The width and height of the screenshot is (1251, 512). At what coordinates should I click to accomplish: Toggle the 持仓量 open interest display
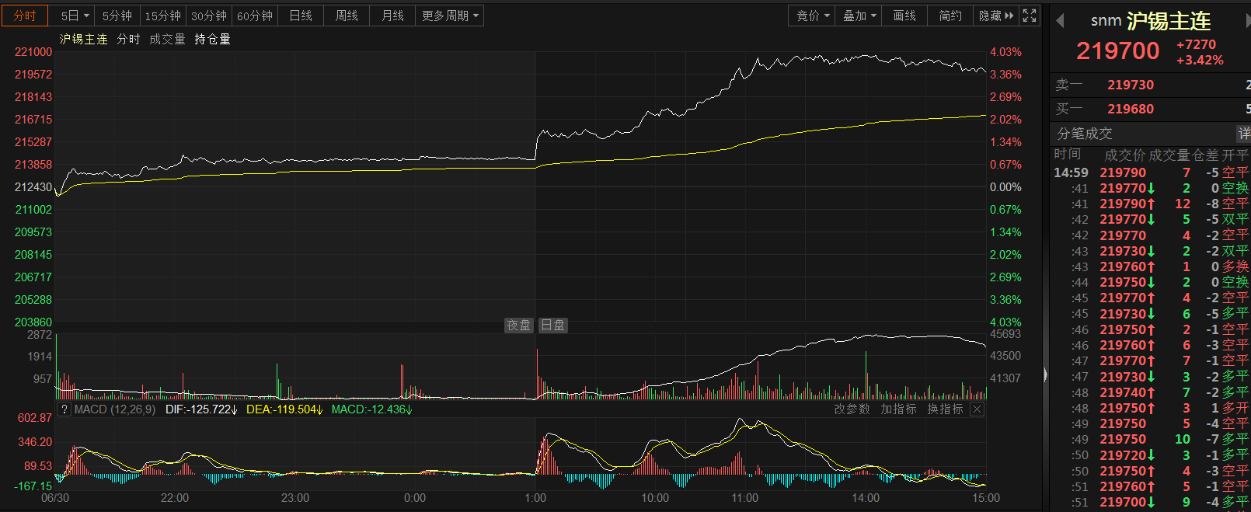pyautogui.click(x=212, y=40)
